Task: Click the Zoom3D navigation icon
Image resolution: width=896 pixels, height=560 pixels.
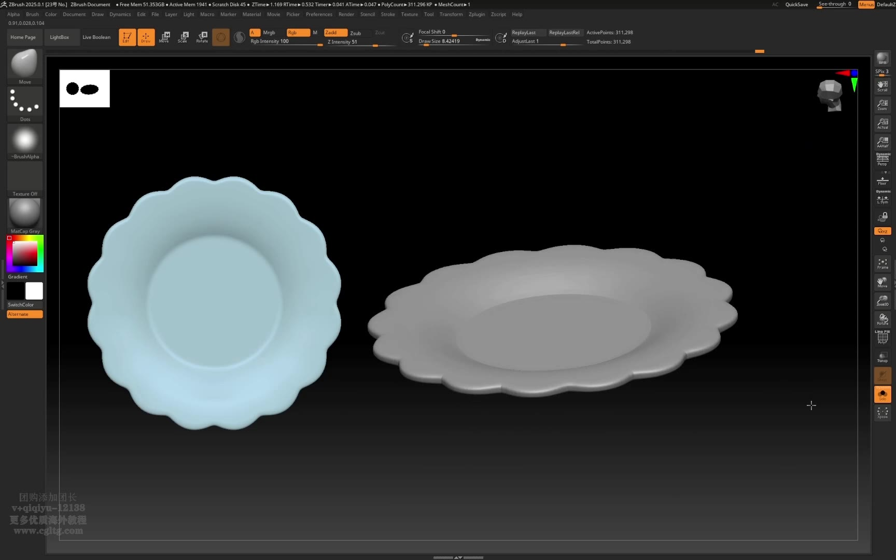Action: pos(882,301)
